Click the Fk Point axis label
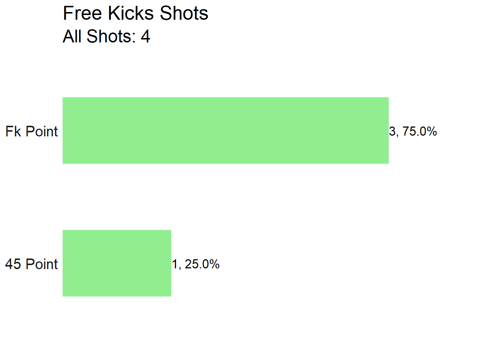This screenshot has height=351, width=492. (x=31, y=131)
